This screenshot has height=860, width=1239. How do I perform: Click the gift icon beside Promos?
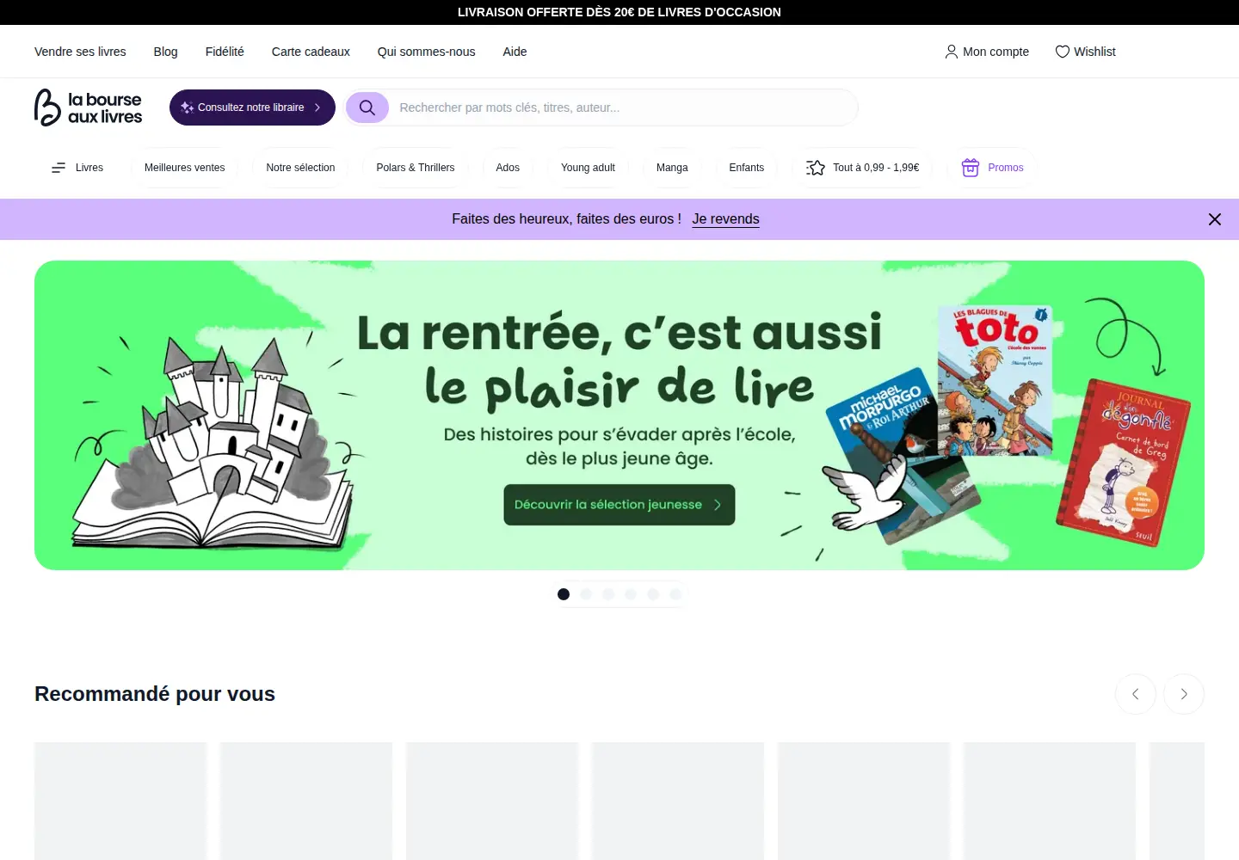(971, 168)
